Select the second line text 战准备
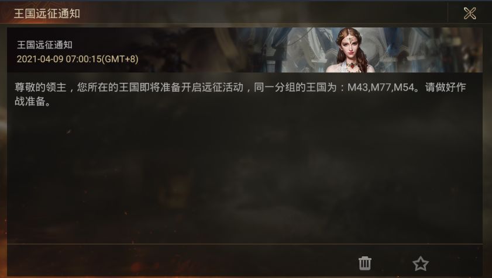Screen dimensions: 492x278 pos(30,101)
